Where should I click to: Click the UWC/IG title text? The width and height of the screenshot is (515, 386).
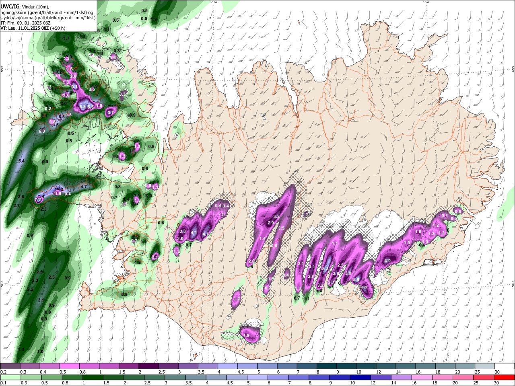[10, 7]
